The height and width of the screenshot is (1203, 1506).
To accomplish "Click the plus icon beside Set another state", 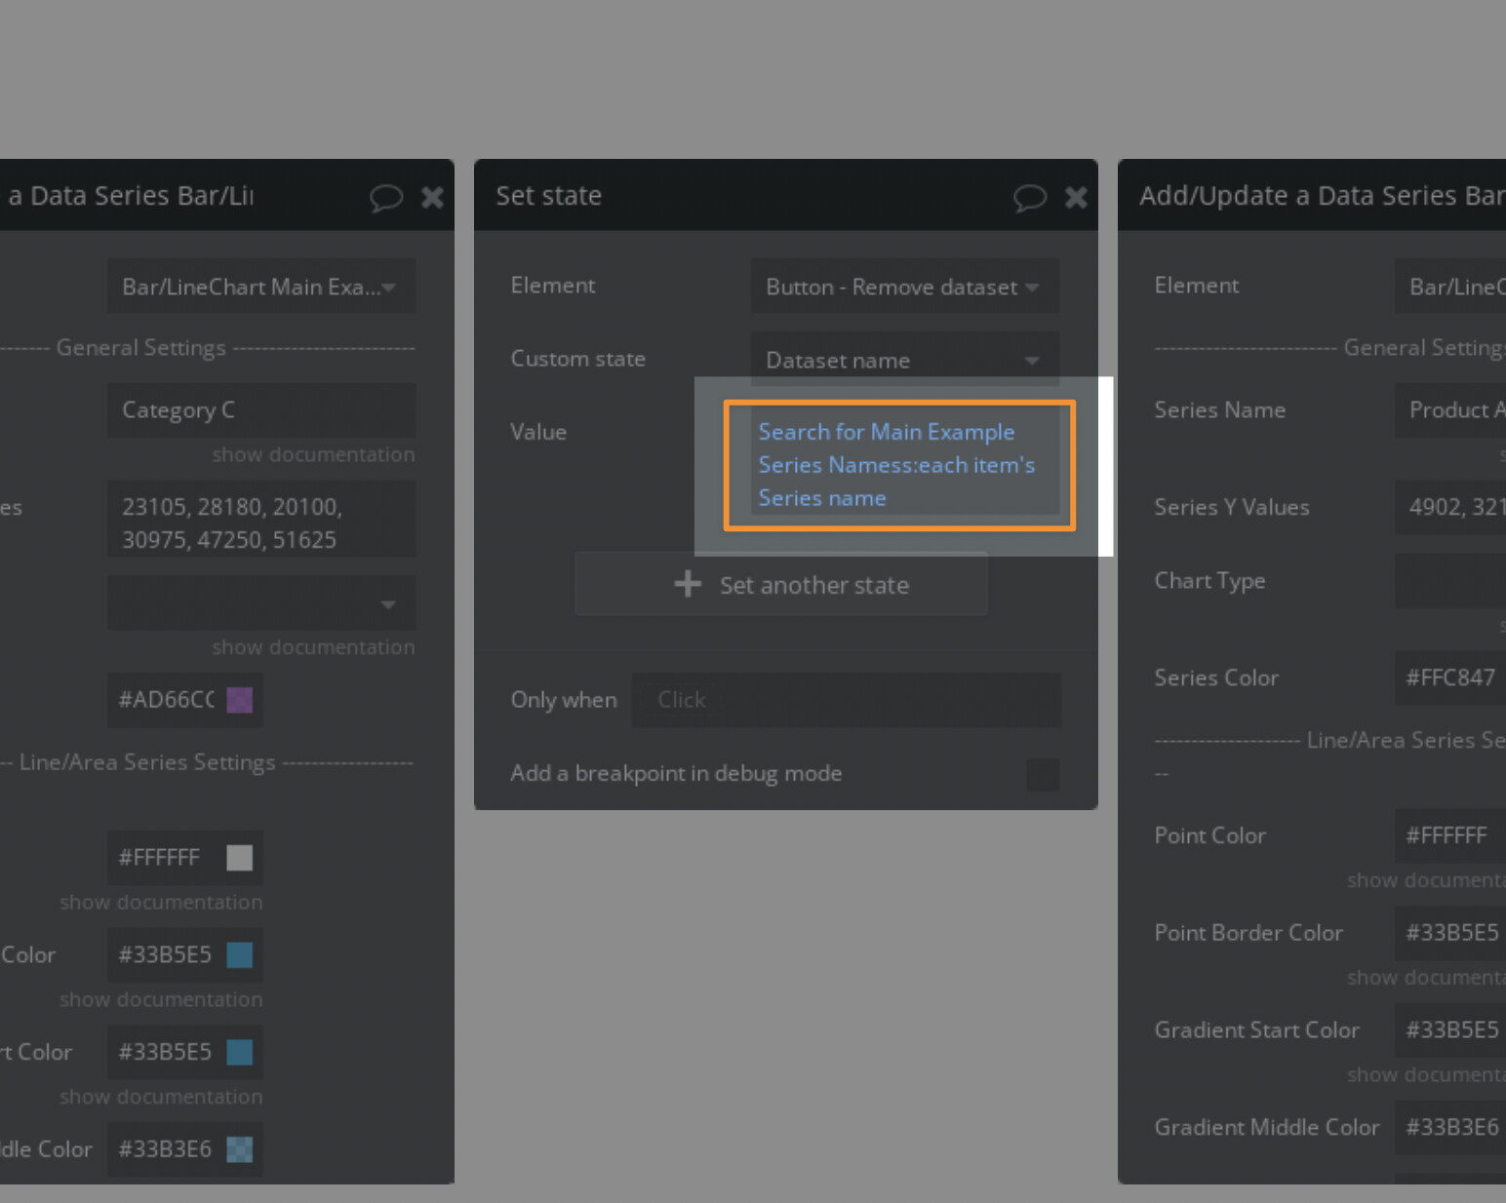I will (x=688, y=584).
